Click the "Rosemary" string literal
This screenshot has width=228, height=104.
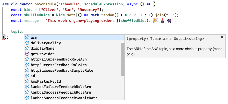coord(88,10)
